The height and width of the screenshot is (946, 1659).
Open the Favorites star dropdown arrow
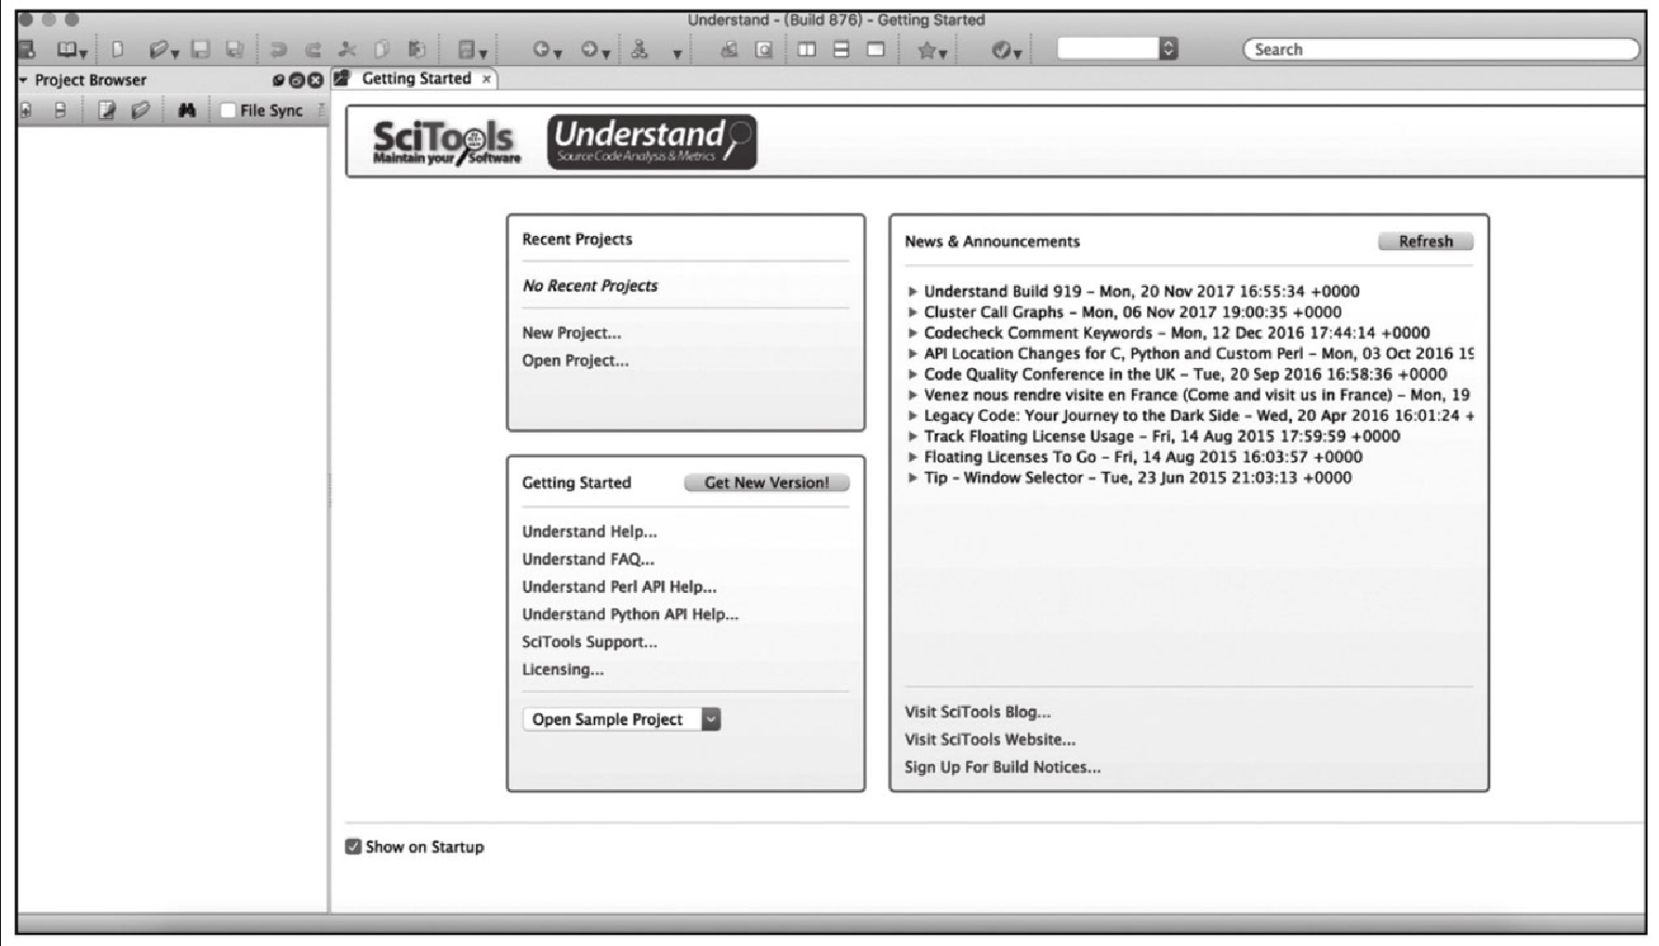point(943,55)
